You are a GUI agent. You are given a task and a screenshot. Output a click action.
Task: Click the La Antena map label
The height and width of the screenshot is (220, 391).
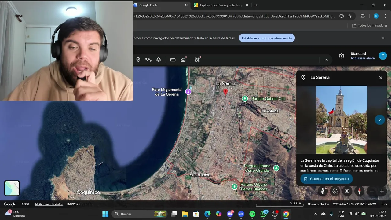269,111
